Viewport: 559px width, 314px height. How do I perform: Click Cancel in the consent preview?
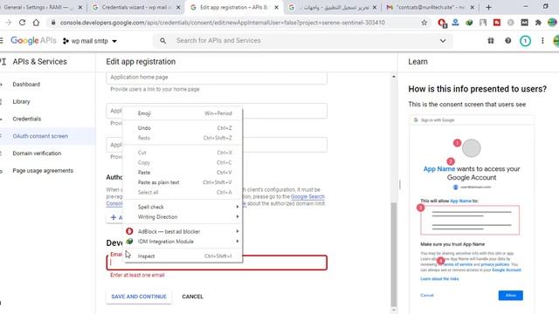427,295
